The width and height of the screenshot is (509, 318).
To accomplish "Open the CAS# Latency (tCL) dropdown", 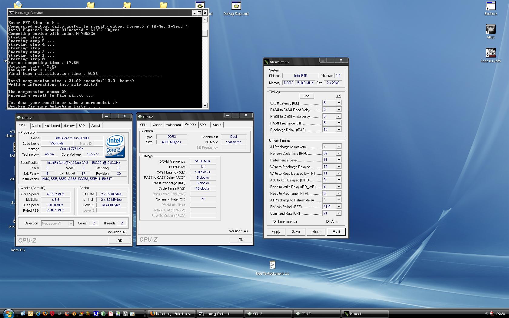I will pyautogui.click(x=338, y=103).
